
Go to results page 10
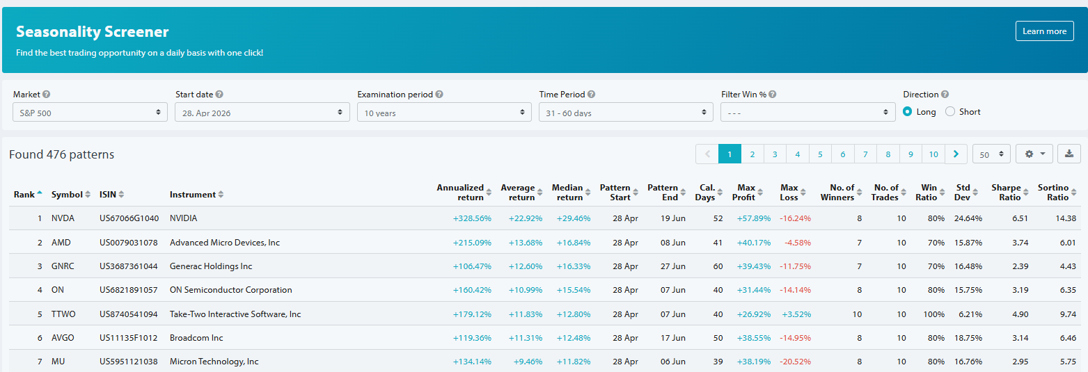click(x=933, y=154)
